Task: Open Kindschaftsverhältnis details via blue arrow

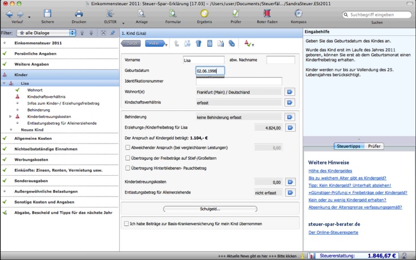Action: click(290, 102)
